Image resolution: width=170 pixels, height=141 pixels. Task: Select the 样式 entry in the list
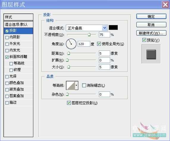point(18,17)
